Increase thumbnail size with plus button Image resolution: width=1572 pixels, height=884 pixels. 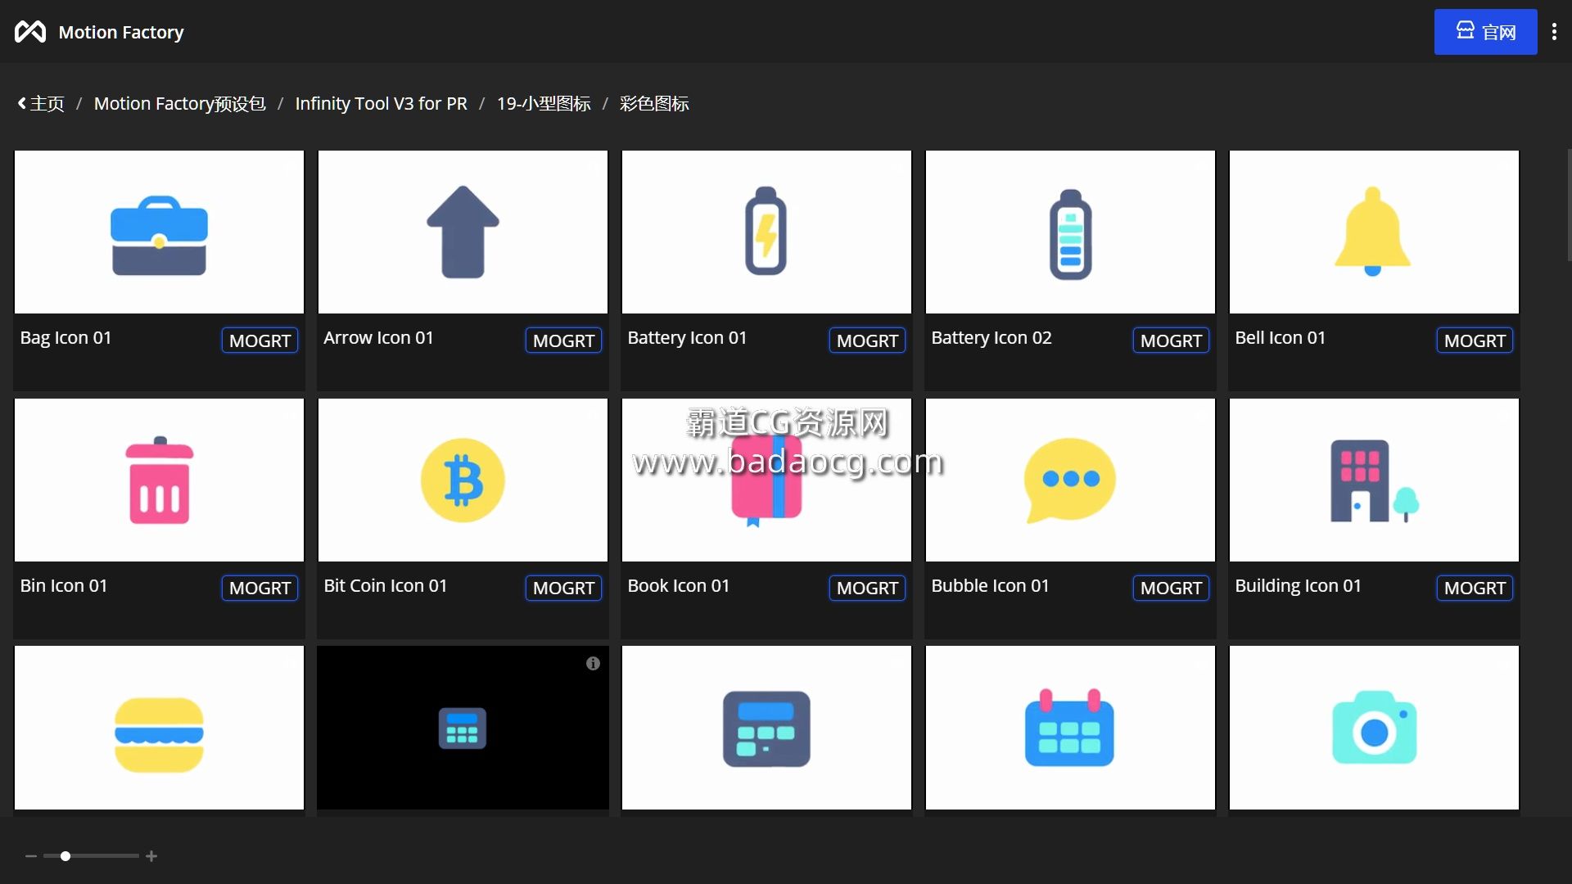click(151, 856)
